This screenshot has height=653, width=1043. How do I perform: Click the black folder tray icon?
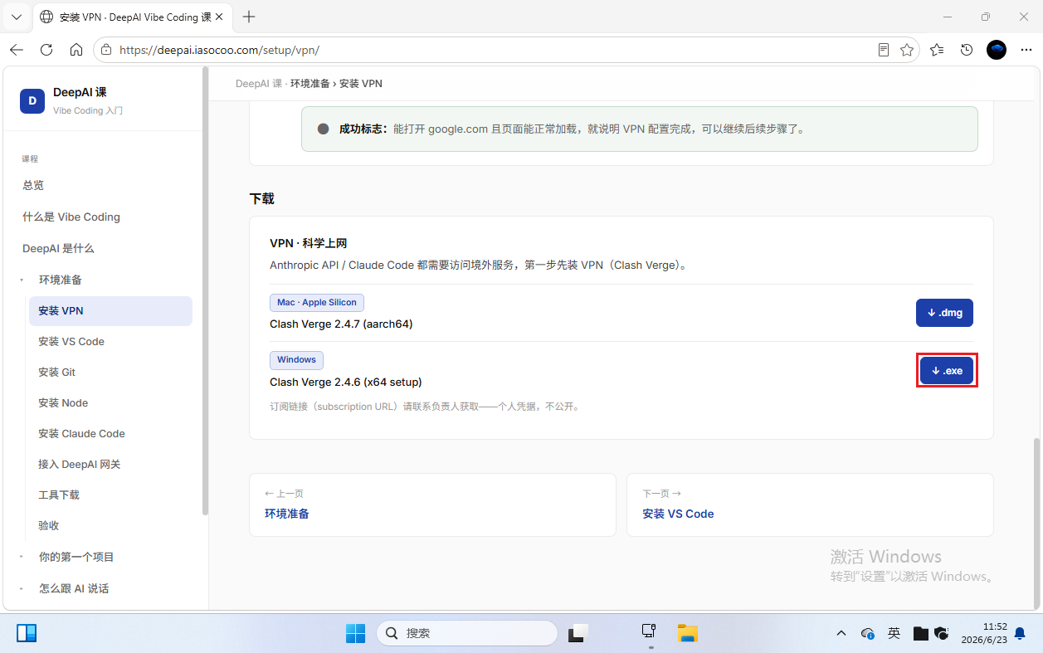click(x=920, y=633)
